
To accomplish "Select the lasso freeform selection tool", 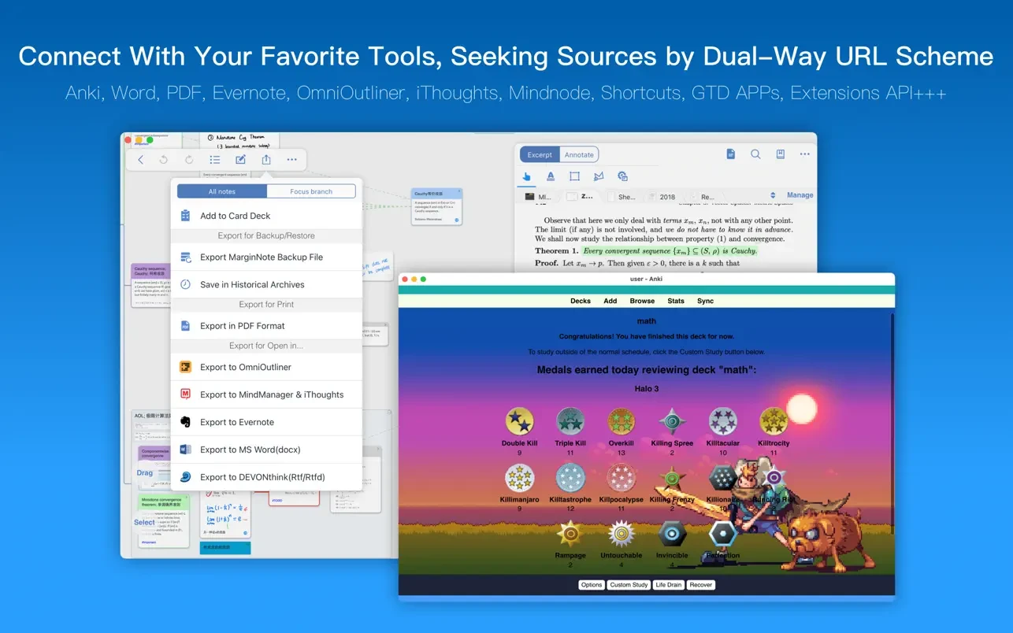I will click(x=599, y=176).
